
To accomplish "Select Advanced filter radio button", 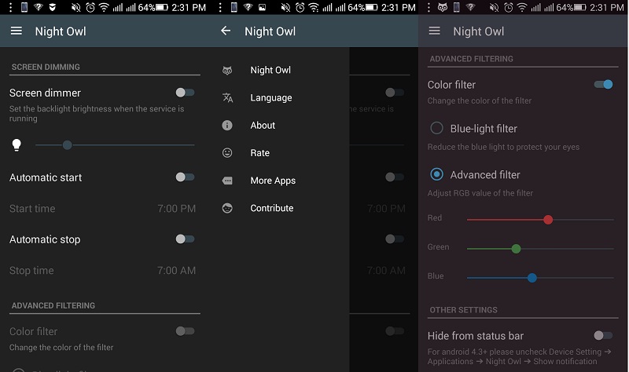I will pos(436,174).
